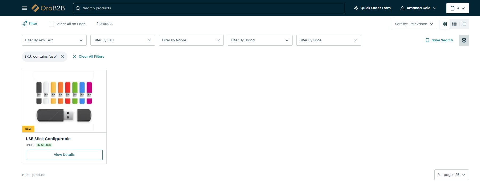Open the Sort by Relevance dropdown
Viewport: 480px width, 186px height.
414,24
